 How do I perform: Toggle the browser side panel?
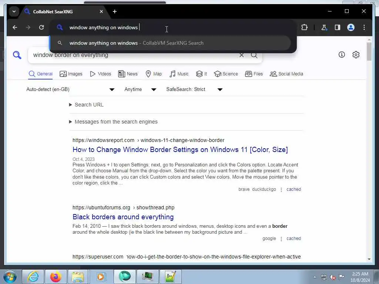point(338,27)
